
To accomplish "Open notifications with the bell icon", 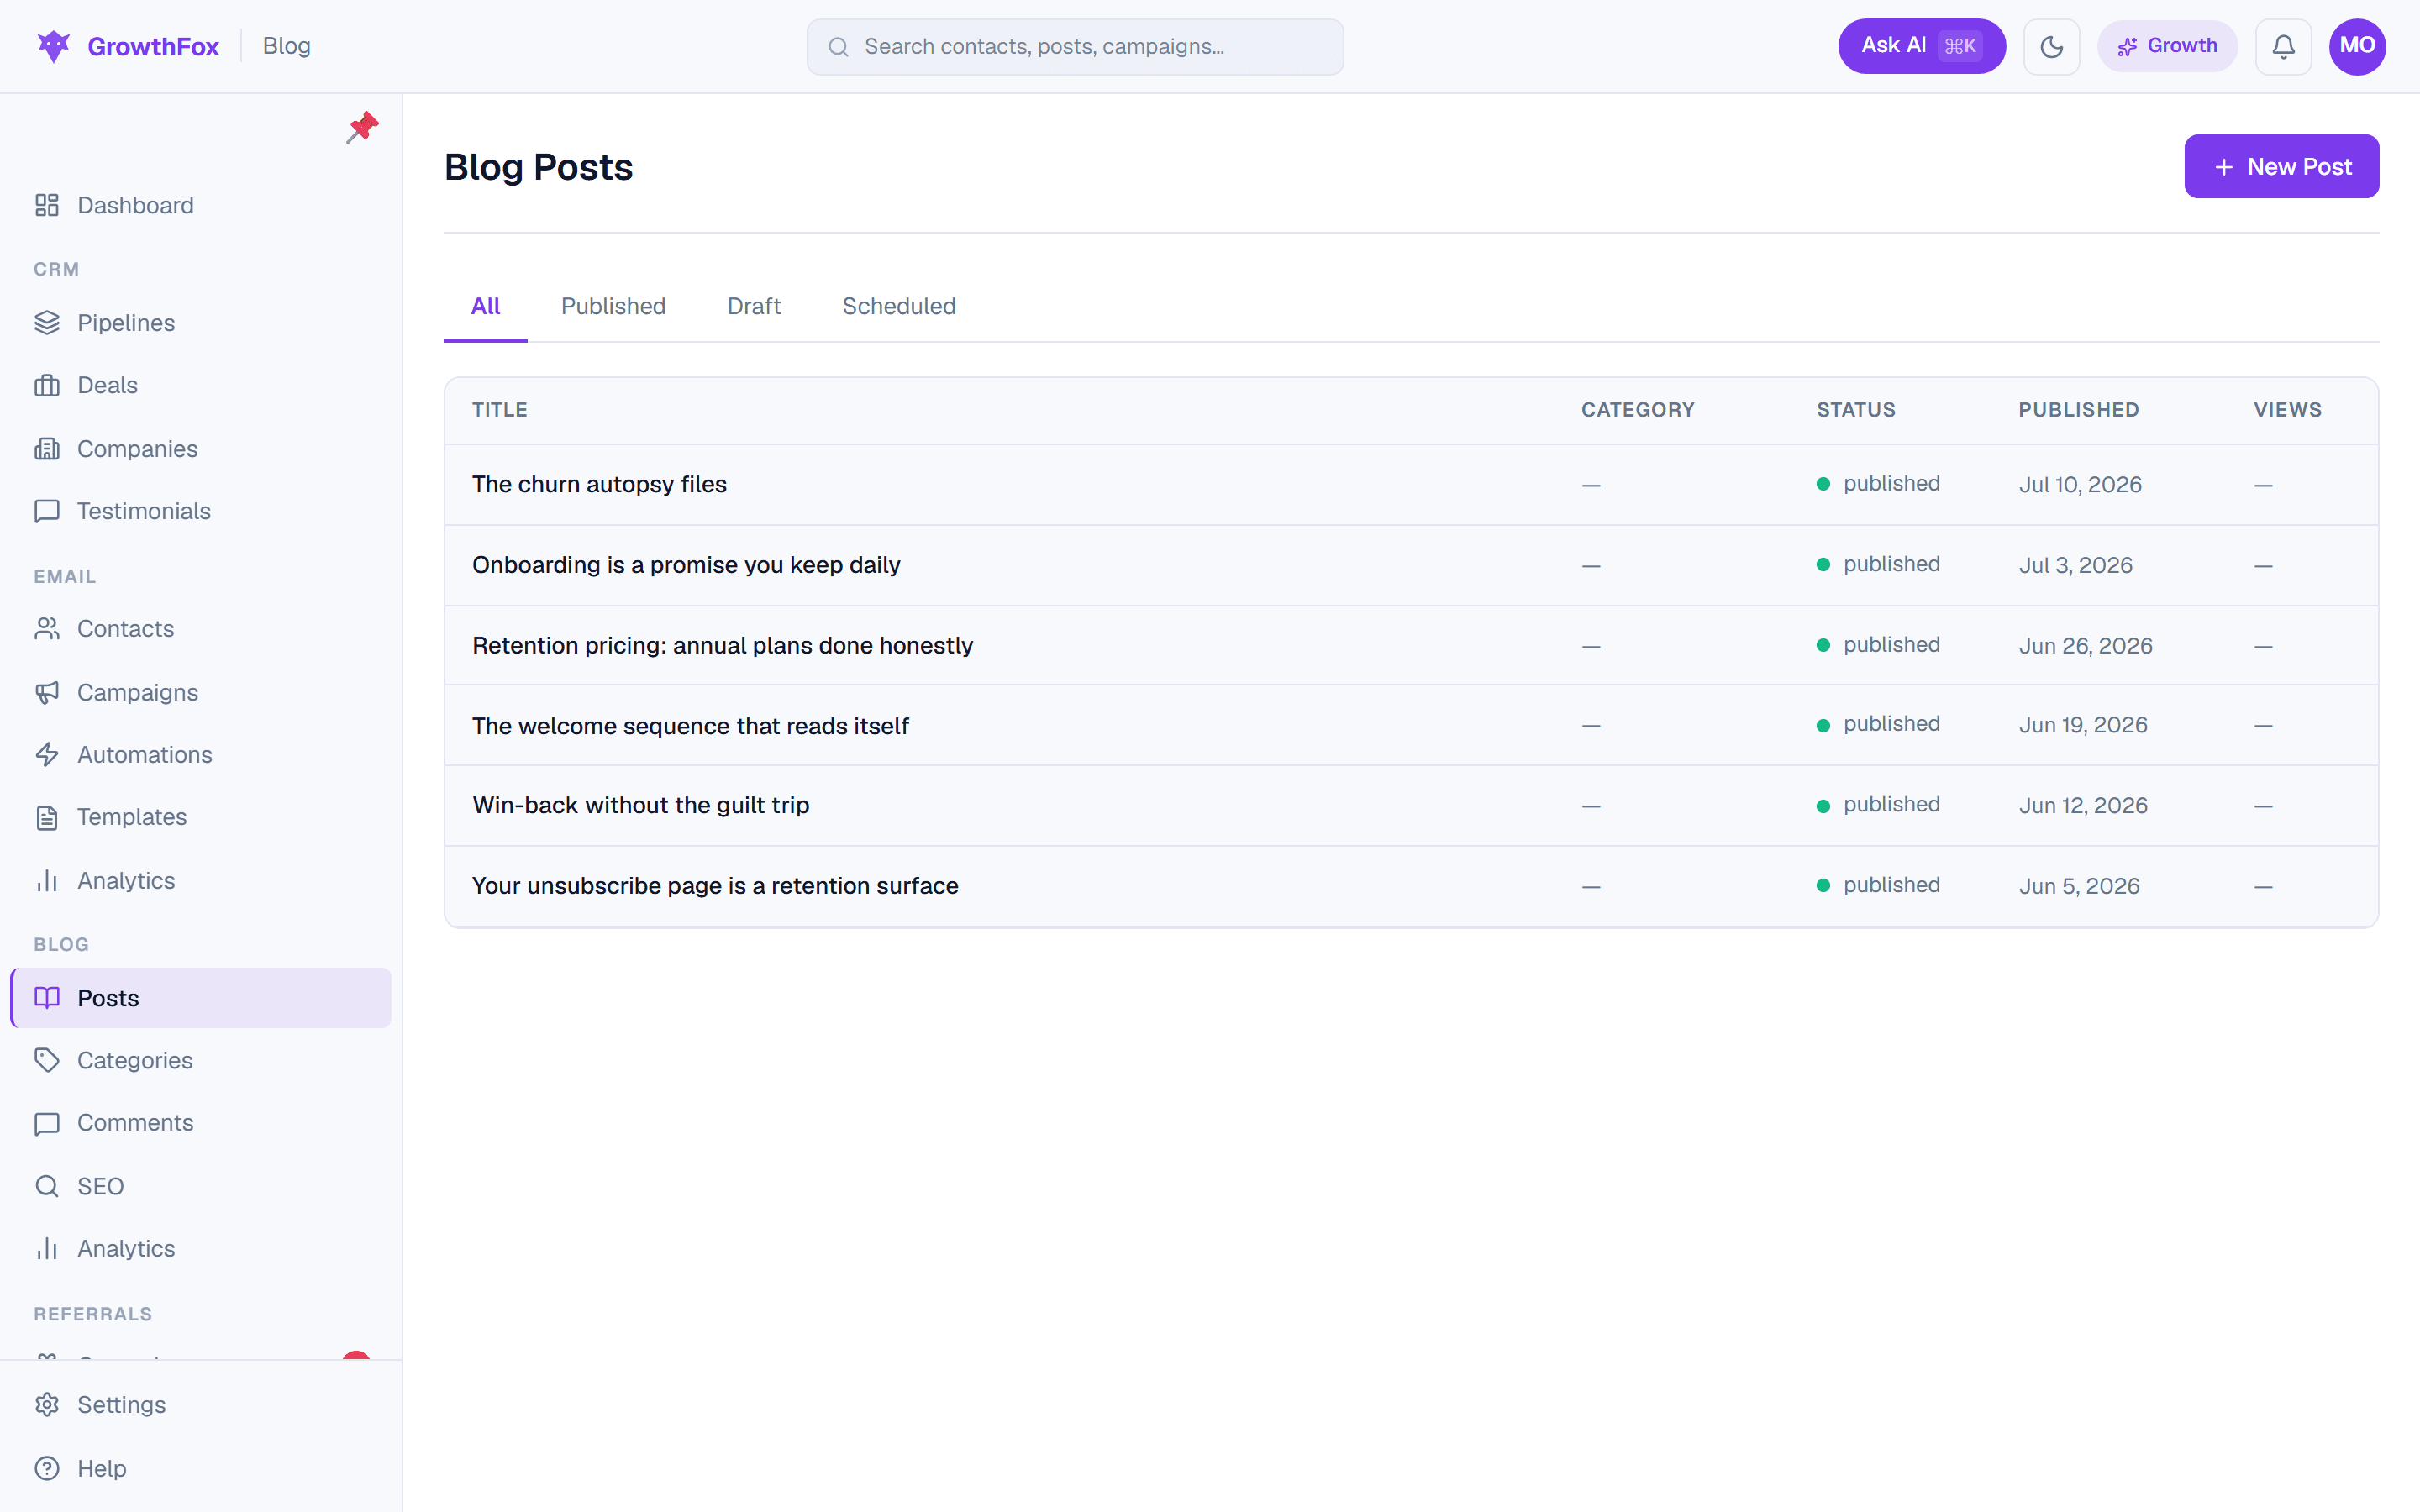I will (2283, 46).
